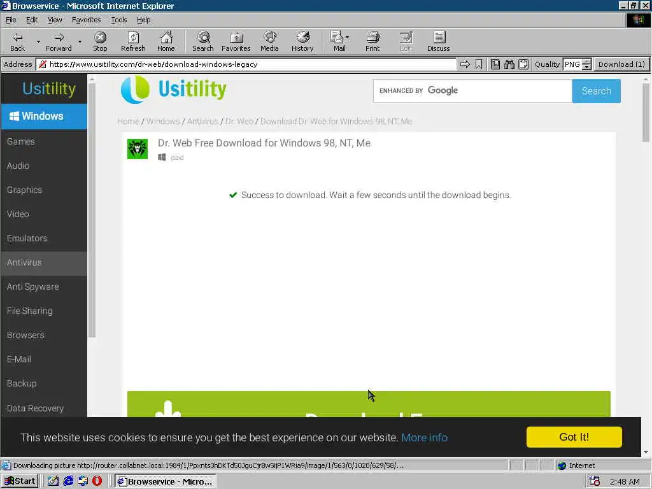This screenshot has height=489, width=652.
Task: Open the Emulators category
Action: coord(44,238)
